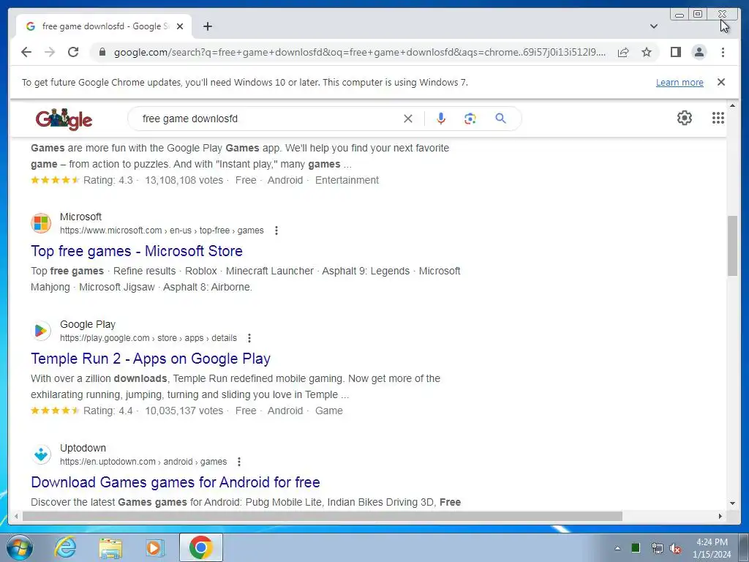Open Google quick settings gear
Image resolution: width=749 pixels, height=562 pixels.
click(685, 118)
